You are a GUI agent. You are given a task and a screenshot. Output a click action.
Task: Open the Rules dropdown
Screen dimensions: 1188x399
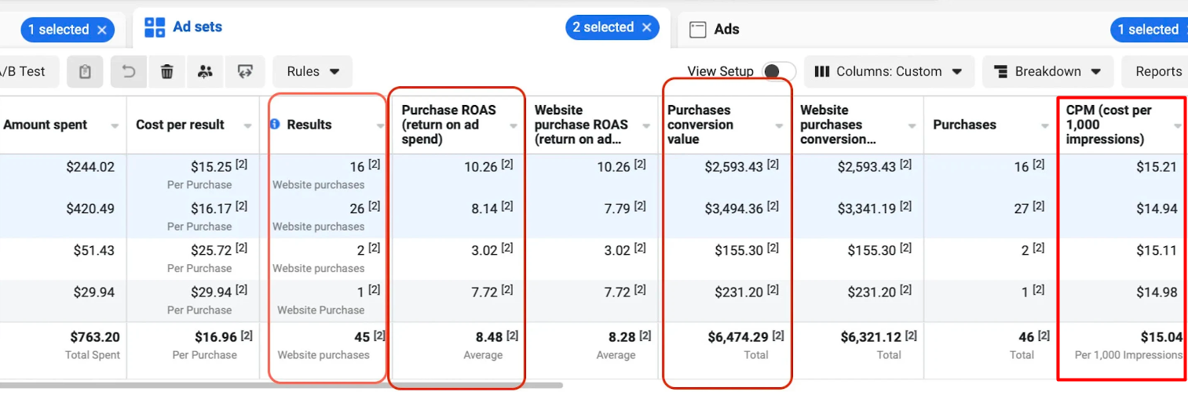tap(313, 71)
